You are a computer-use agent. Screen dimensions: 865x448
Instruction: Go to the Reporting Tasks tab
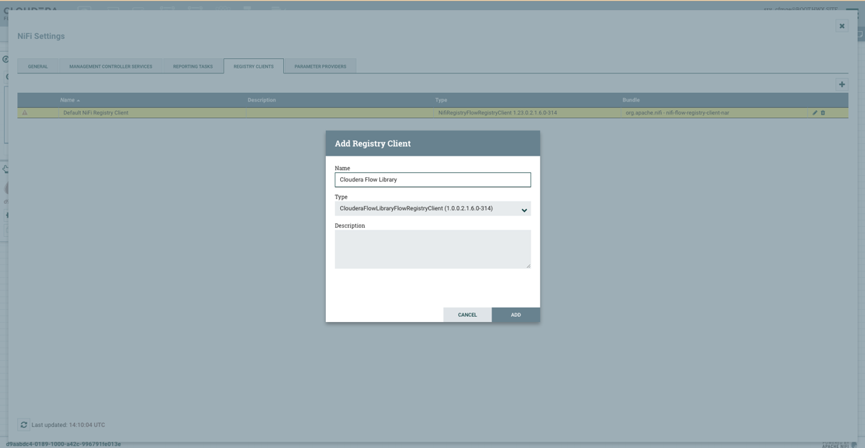tap(192, 66)
